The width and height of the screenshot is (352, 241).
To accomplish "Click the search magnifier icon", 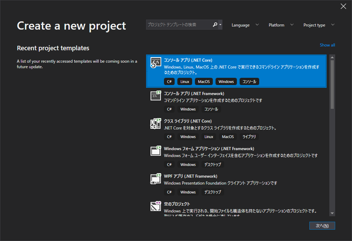I will coord(215,24).
